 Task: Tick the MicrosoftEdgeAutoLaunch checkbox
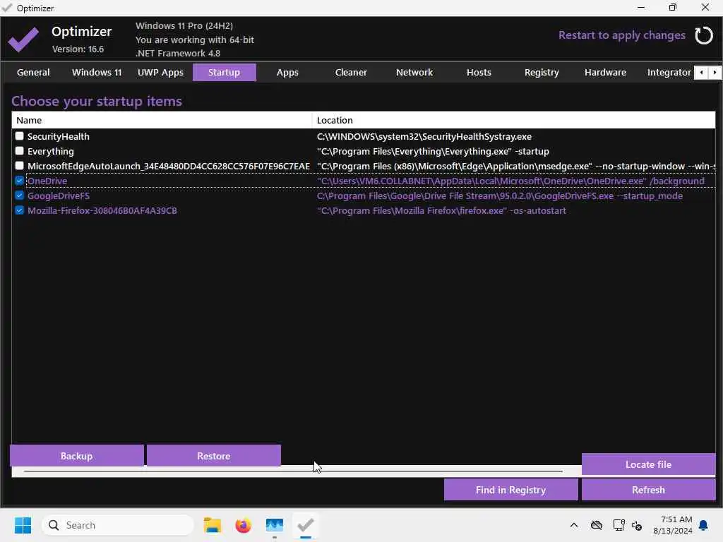[19, 165]
